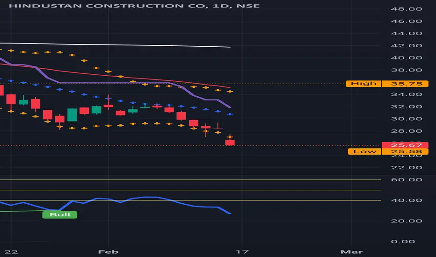The width and height of the screenshot is (436, 257).
Task: Click the 35.75 high price value
Action: coord(405,84)
